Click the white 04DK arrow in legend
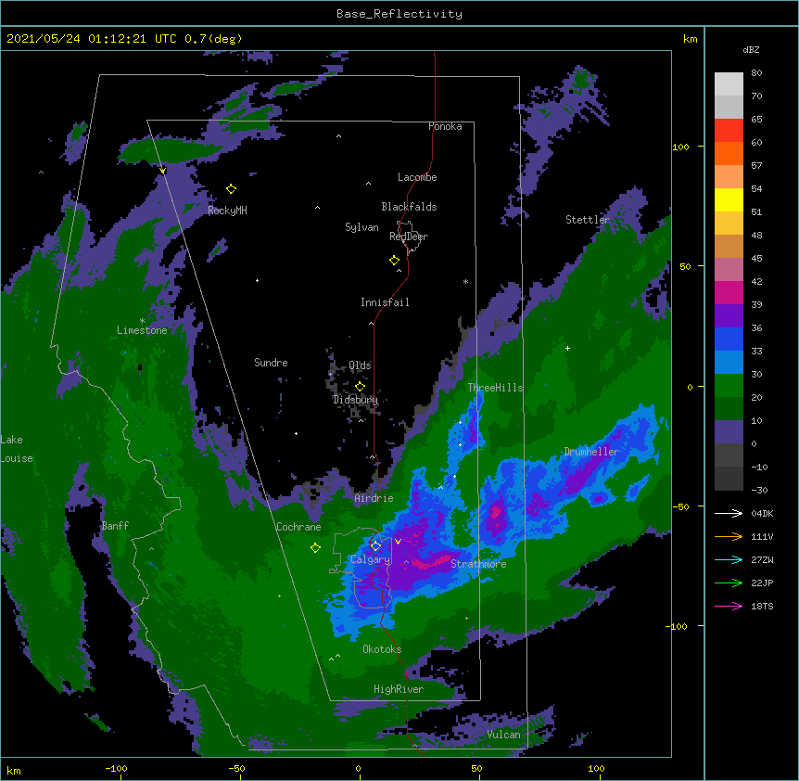This screenshot has height=781, width=799. pos(729,513)
